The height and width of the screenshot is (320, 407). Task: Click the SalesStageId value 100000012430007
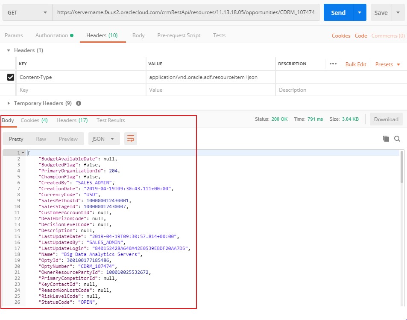click(x=105, y=207)
